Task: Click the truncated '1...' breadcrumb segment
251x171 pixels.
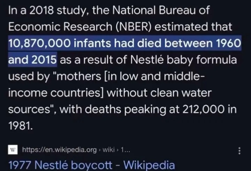Action: click(125, 150)
